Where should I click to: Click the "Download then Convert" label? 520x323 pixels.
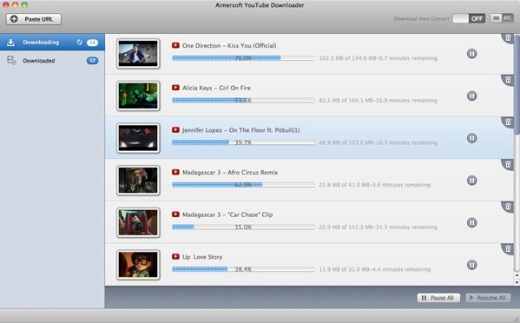pyautogui.click(x=422, y=18)
